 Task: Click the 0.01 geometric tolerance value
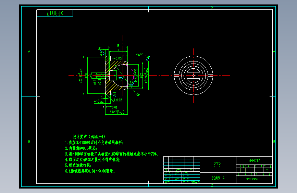tap(114, 107)
